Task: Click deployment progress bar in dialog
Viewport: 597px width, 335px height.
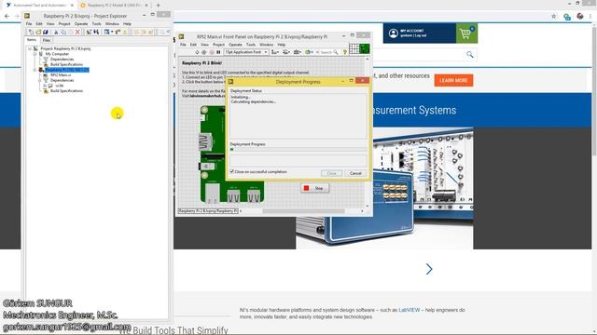Action: 298,150
